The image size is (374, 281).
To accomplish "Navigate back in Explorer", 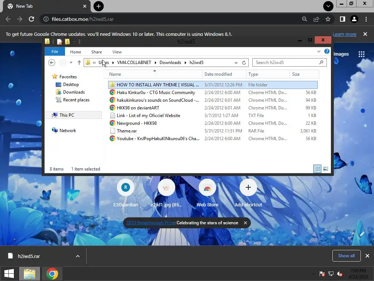I will 52,63.
